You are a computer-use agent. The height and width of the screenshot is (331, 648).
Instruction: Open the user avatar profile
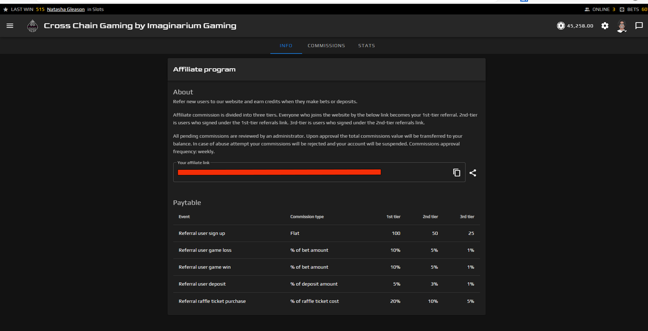click(x=622, y=26)
